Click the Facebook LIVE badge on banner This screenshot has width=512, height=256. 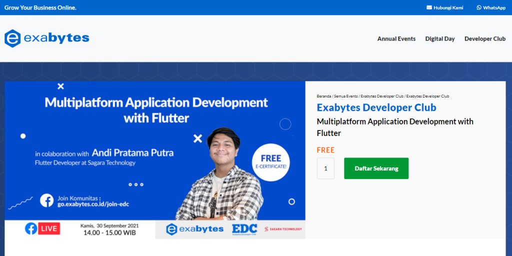(42, 228)
